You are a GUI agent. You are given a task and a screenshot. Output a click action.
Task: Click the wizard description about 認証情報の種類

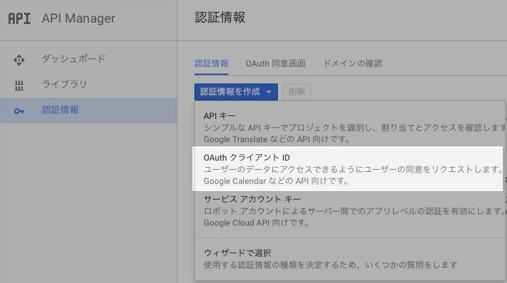(x=330, y=265)
